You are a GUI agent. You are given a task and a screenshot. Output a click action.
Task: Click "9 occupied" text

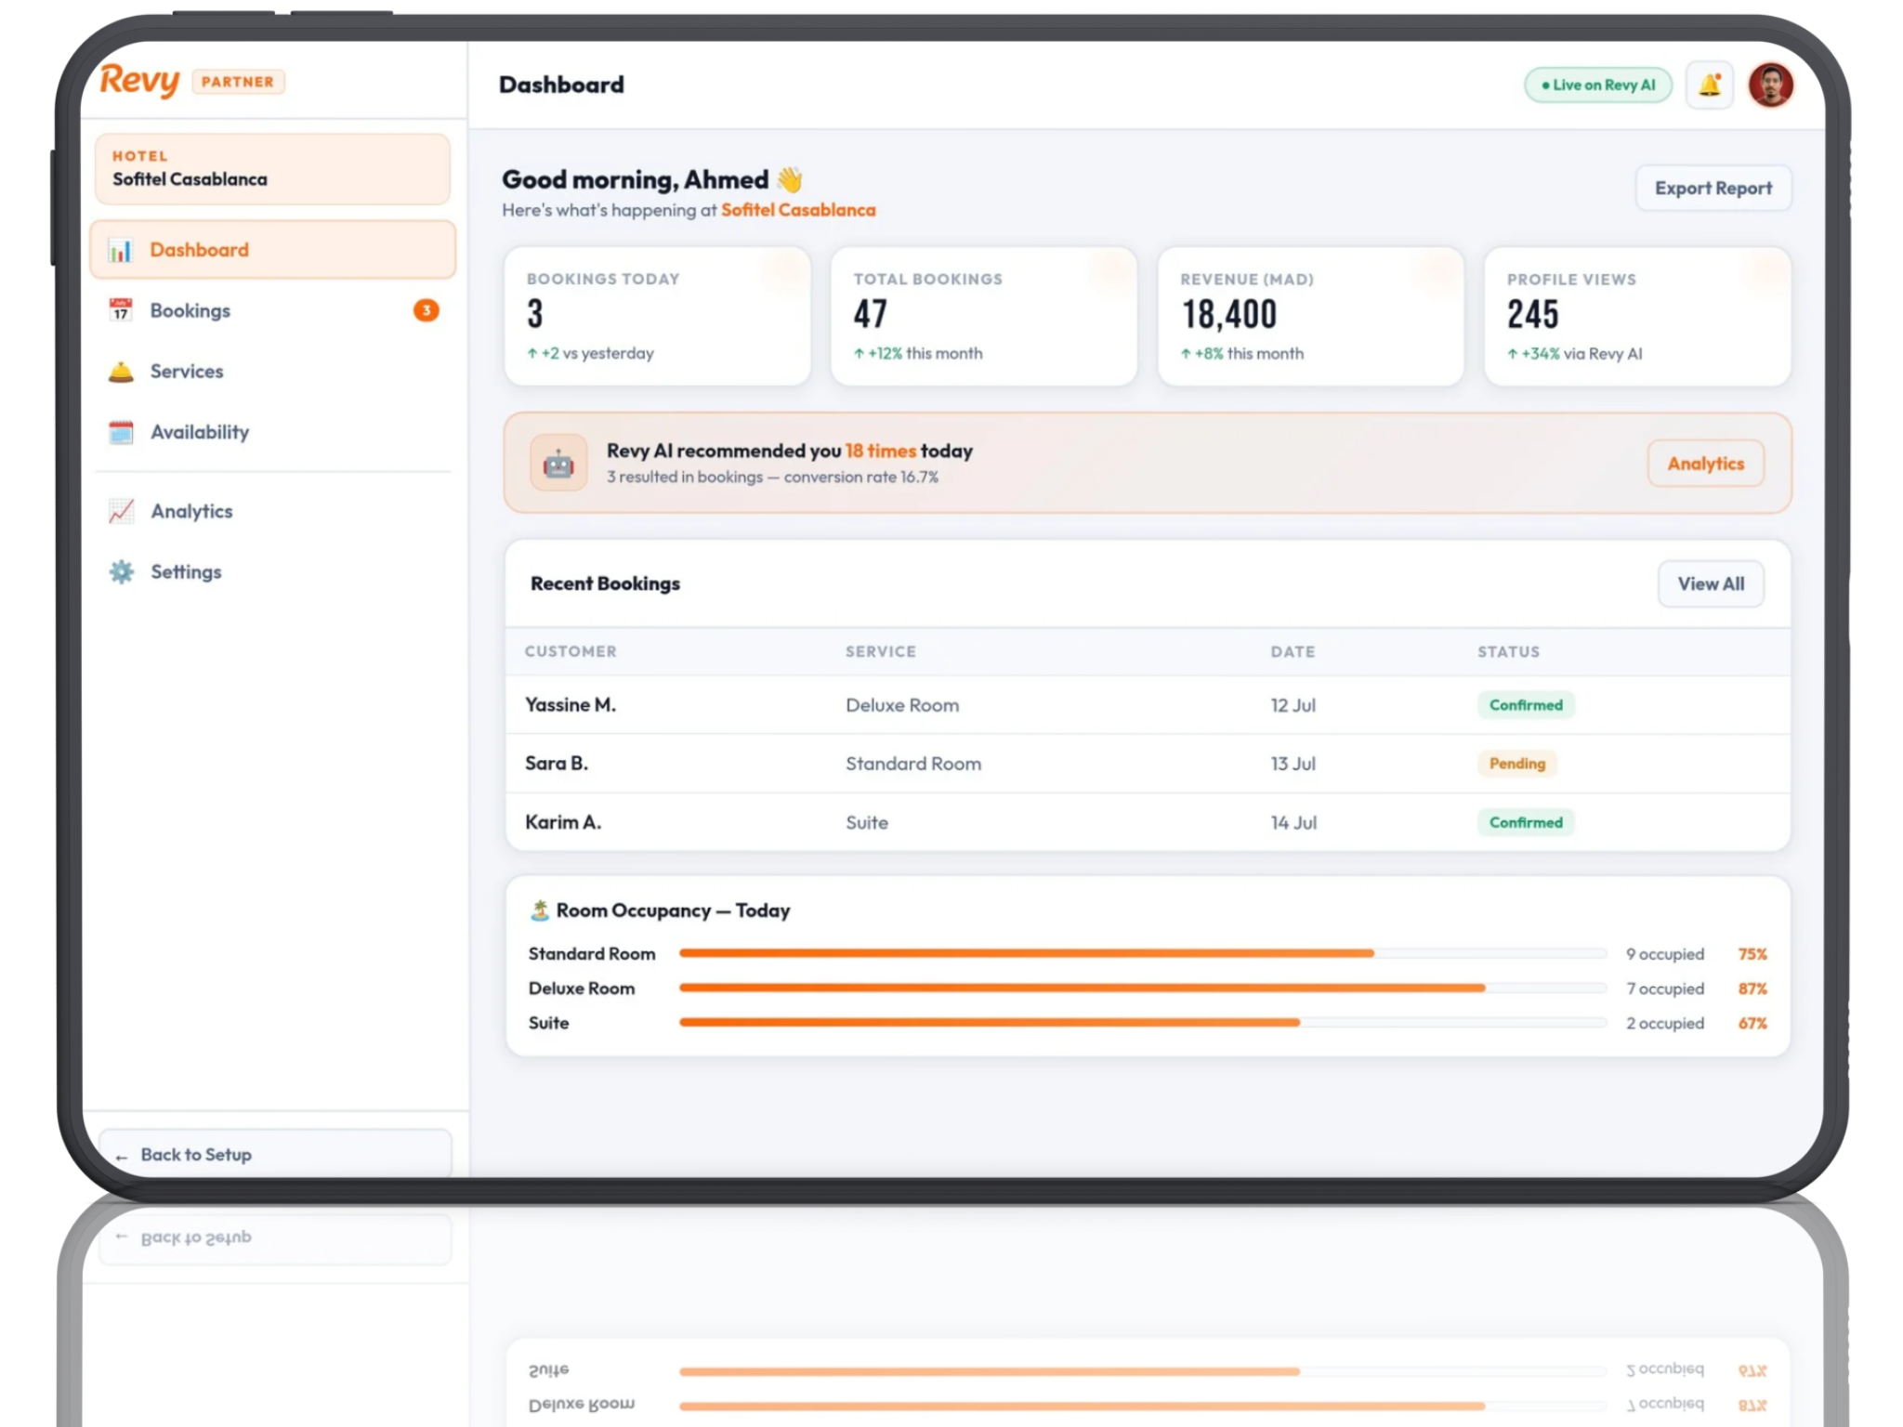coord(1665,954)
